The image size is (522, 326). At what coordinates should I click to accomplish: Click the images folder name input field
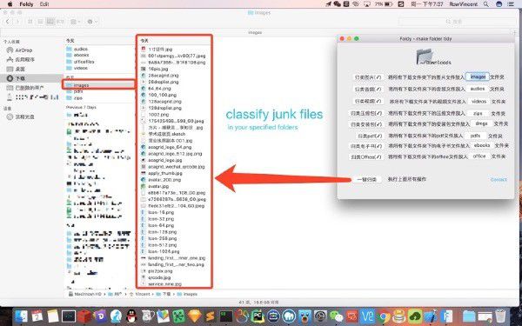tap(478, 77)
